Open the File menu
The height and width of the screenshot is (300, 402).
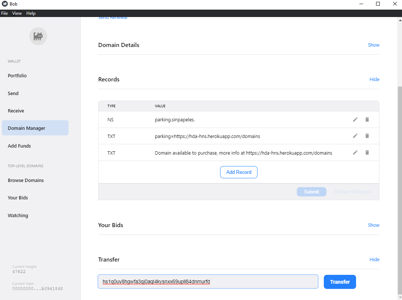(x=4, y=13)
